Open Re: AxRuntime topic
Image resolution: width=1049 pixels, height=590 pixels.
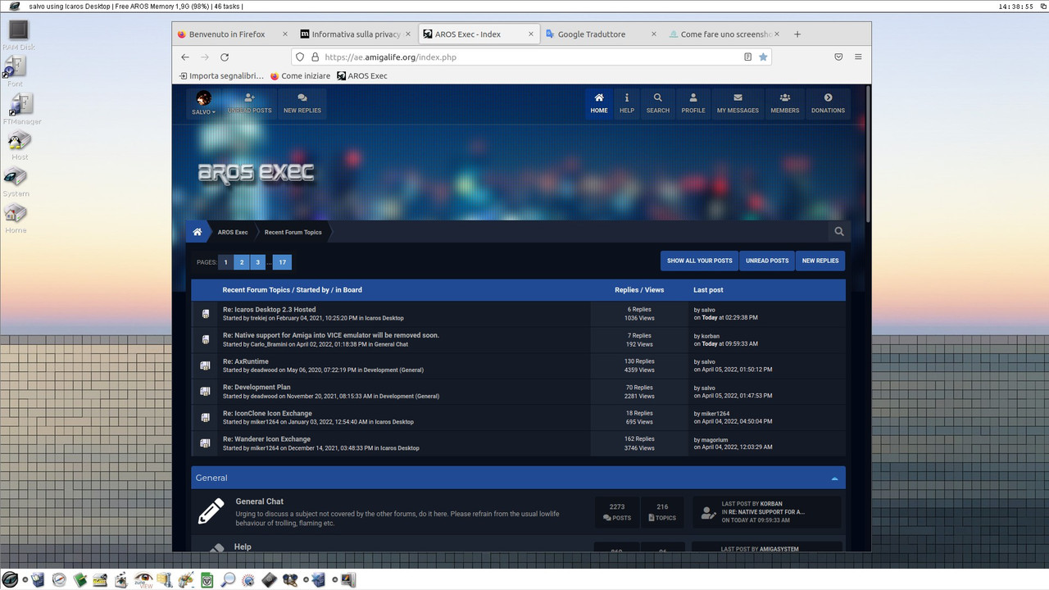(x=245, y=361)
